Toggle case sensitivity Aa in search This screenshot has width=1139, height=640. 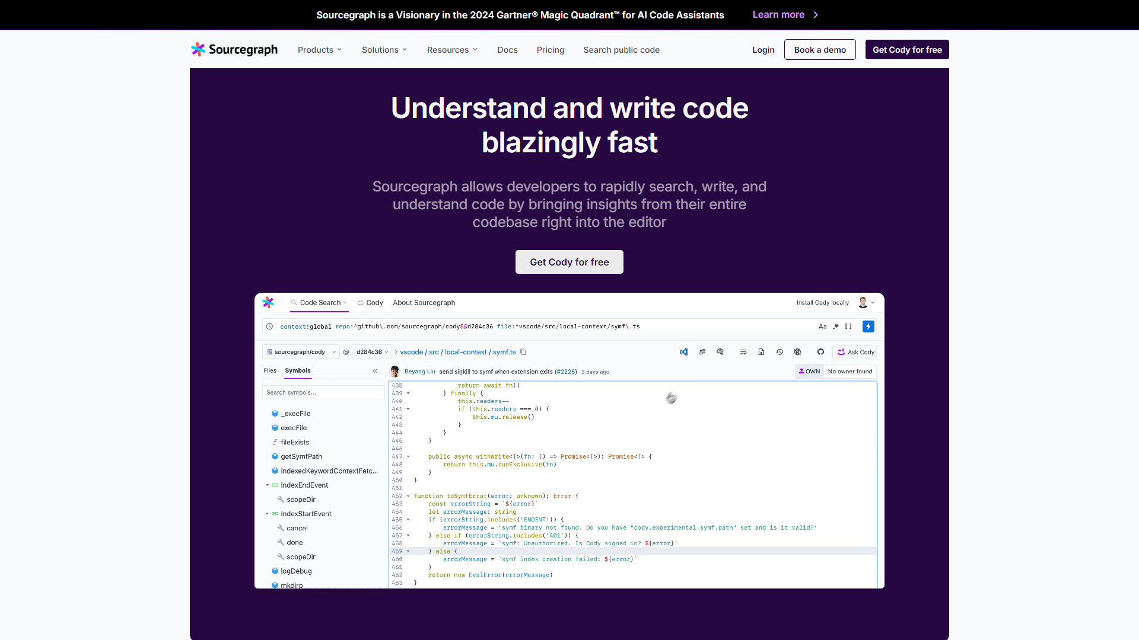(x=822, y=327)
